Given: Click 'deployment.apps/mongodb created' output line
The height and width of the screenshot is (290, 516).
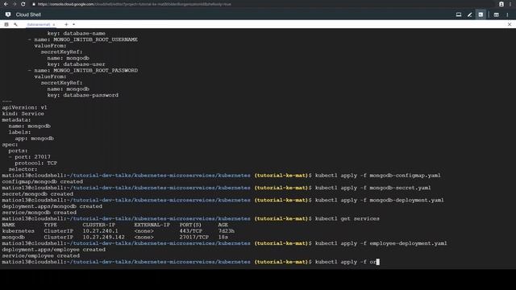Looking at the screenshot, I should click(x=52, y=206).
